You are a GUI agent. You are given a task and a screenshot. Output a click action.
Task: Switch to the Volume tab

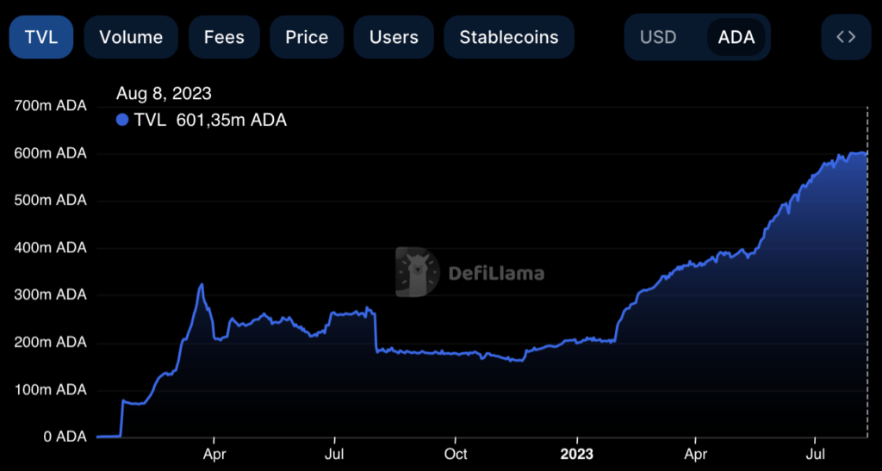[x=131, y=37]
